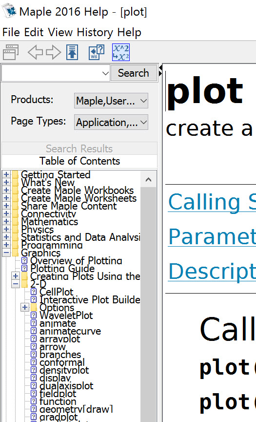
Task: Open Overview of Plotting help page
Action: tap(76, 260)
